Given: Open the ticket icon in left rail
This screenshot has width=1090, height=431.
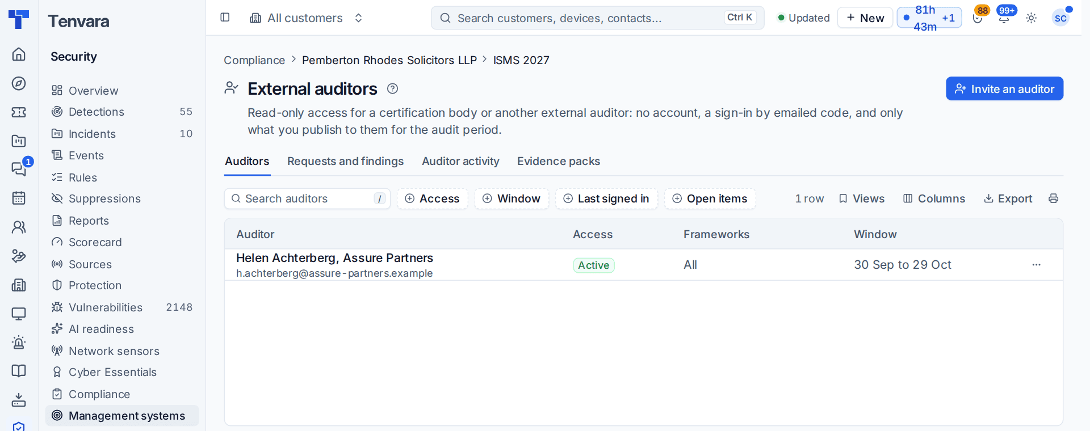Looking at the screenshot, I should coord(19,112).
